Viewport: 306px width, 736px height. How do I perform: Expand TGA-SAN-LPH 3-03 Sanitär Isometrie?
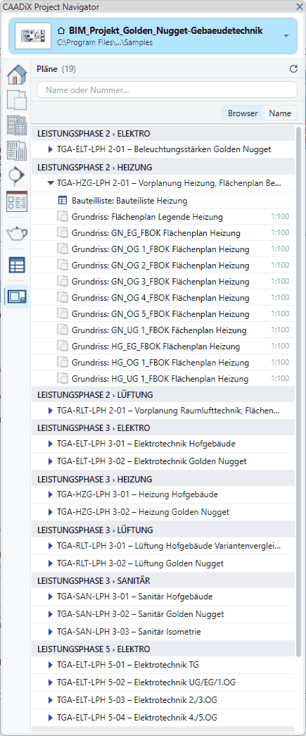click(51, 632)
